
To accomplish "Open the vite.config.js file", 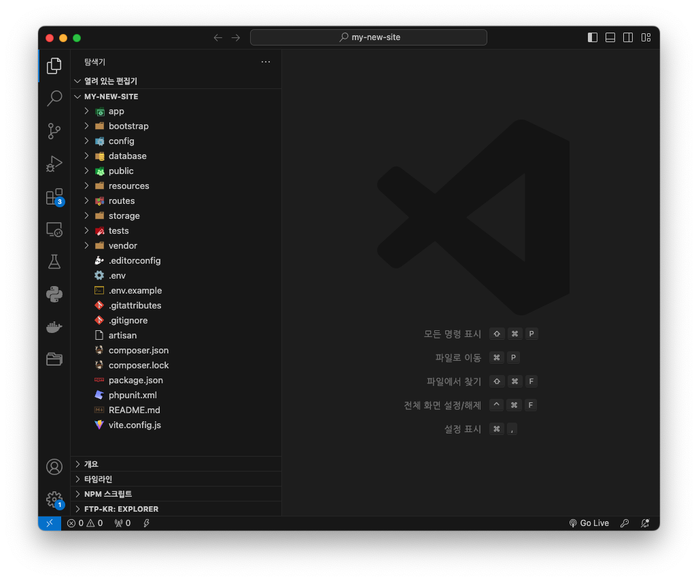I will [x=177, y=425].
